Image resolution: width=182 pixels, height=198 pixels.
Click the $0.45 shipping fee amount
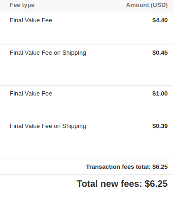pos(160,53)
